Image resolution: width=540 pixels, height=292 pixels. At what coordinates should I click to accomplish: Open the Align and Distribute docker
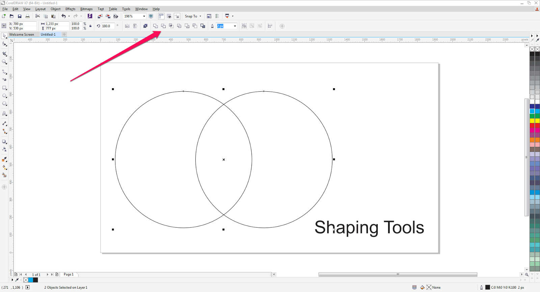270,26
